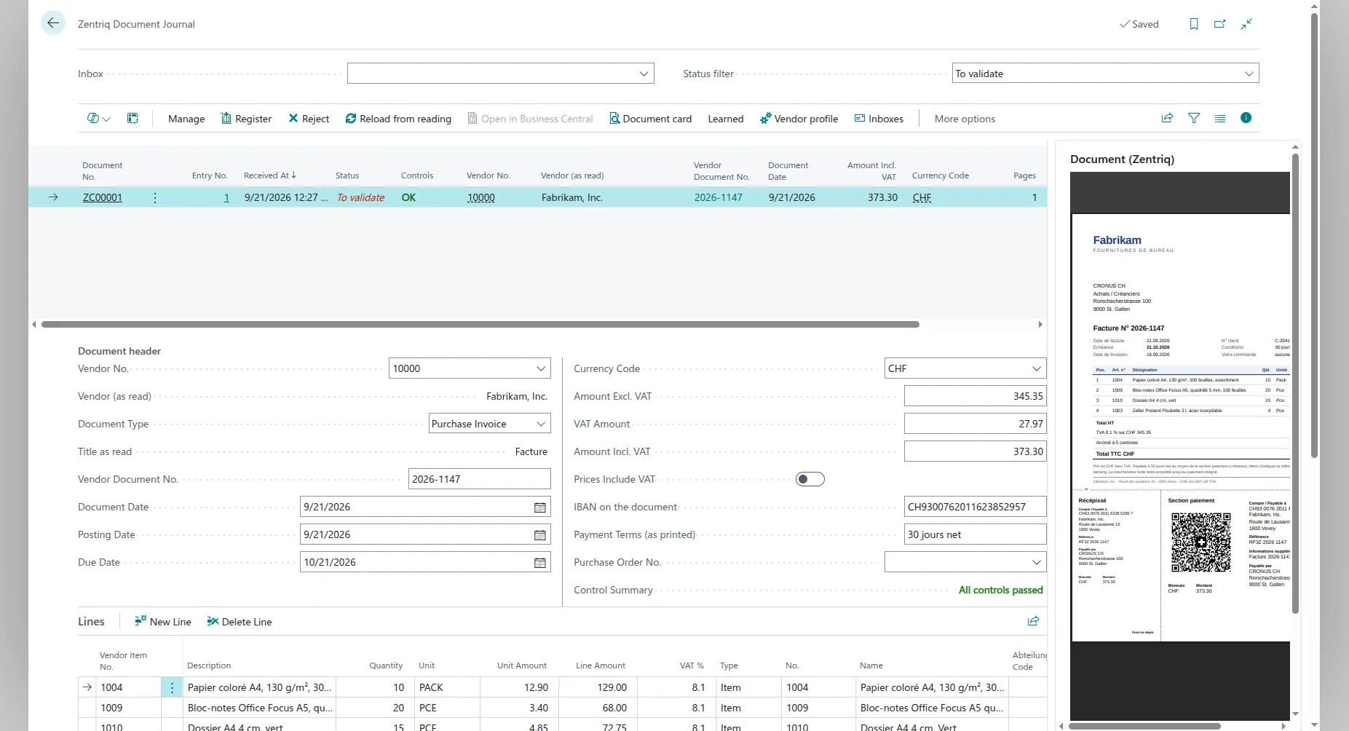Open the Vendor profile
This screenshot has height=731, width=1349.
[x=799, y=119]
